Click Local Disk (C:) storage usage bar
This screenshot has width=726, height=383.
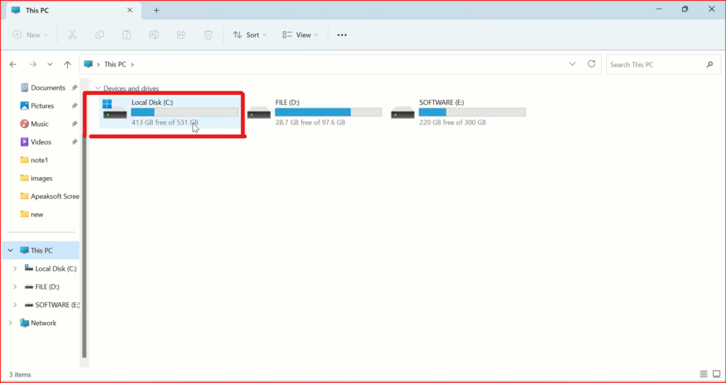coord(184,113)
